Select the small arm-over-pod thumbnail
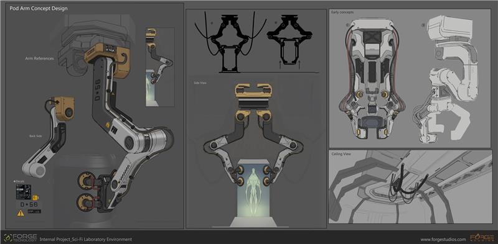Image resolution: width=498 pixels, height=244 pixels. [x=160, y=67]
